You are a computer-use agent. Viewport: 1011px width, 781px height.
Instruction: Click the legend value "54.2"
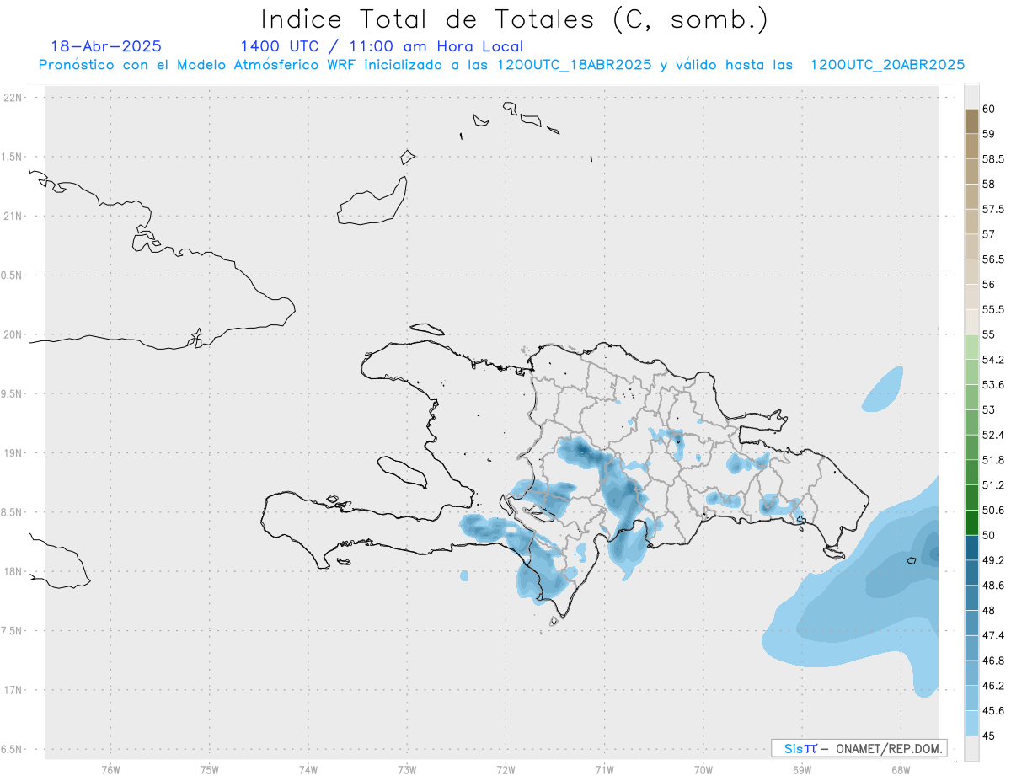pos(993,360)
